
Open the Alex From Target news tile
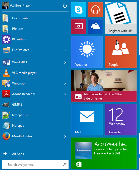point(104,86)
